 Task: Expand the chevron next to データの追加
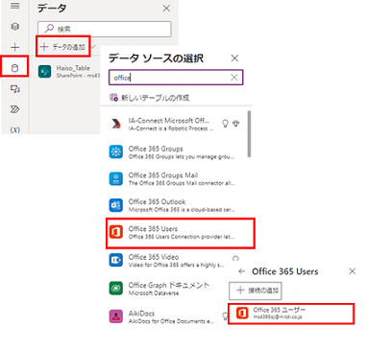pos(93,47)
